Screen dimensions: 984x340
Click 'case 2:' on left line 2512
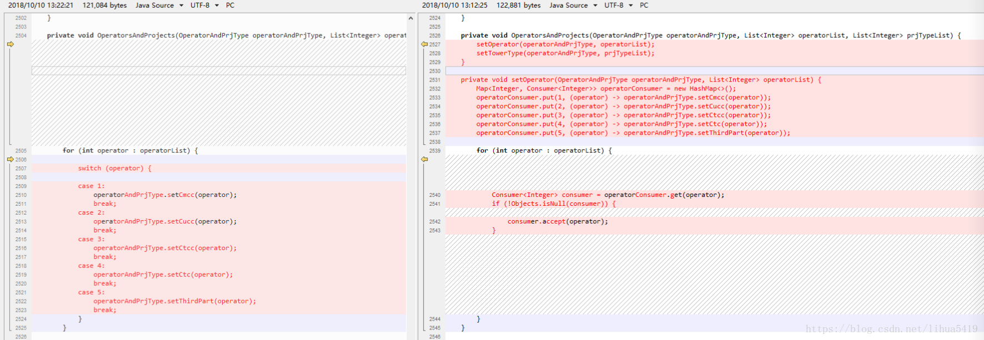(91, 212)
